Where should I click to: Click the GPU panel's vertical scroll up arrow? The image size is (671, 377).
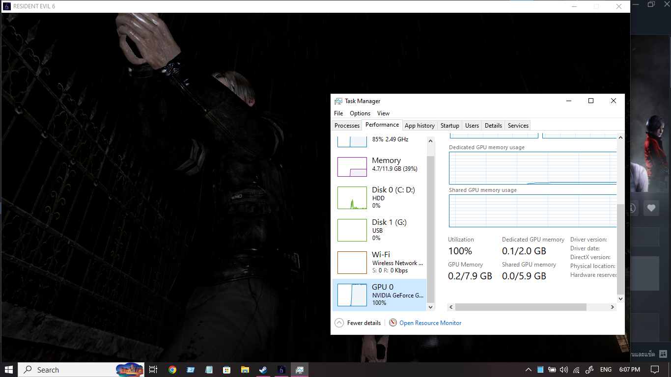[620, 138]
